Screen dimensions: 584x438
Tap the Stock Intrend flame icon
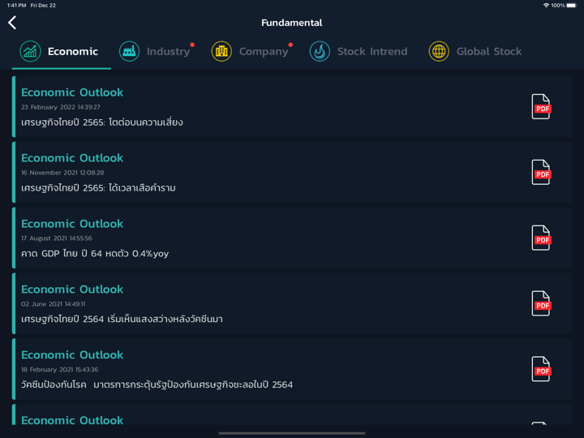(x=320, y=51)
